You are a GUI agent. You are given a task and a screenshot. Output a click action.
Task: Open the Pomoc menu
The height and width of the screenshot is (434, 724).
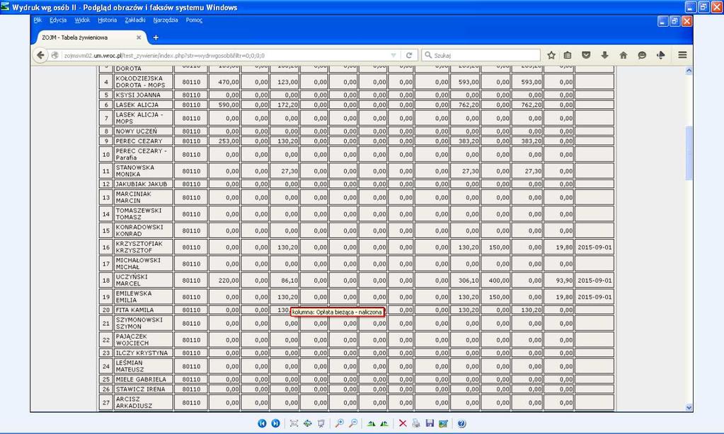click(194, 20)
